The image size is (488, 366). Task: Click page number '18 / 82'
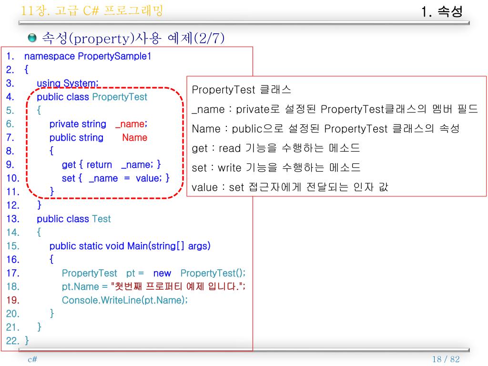[x=446, y=359]
